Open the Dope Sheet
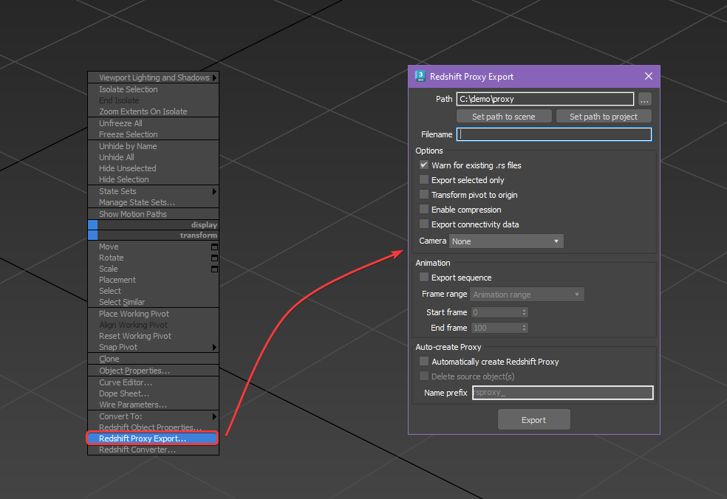 tap(153, 394)
